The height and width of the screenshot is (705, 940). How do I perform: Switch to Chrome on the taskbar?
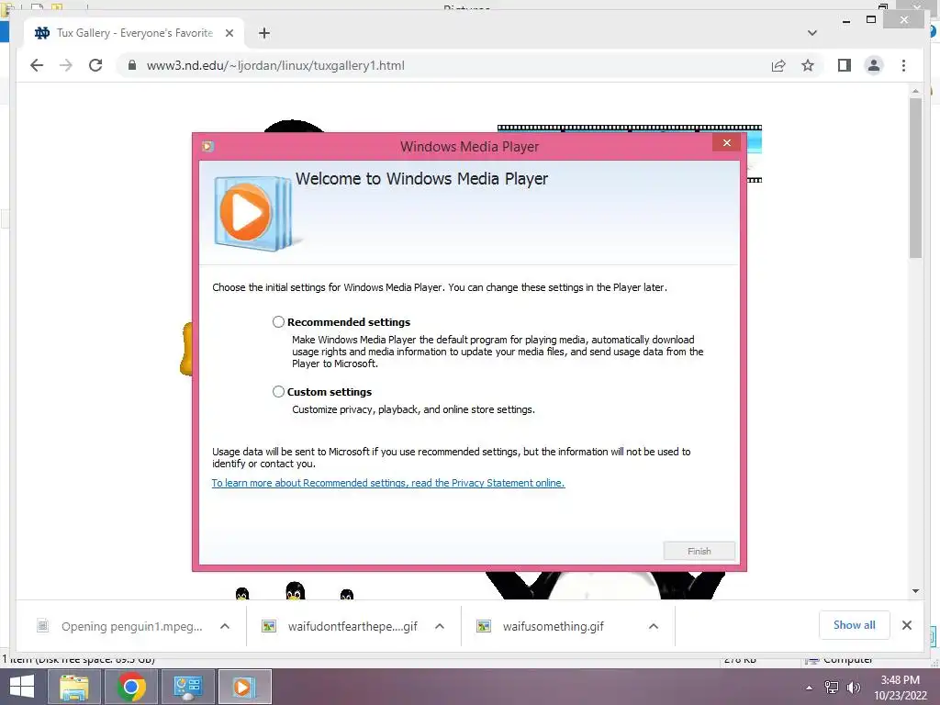click(x=130, y=687)
